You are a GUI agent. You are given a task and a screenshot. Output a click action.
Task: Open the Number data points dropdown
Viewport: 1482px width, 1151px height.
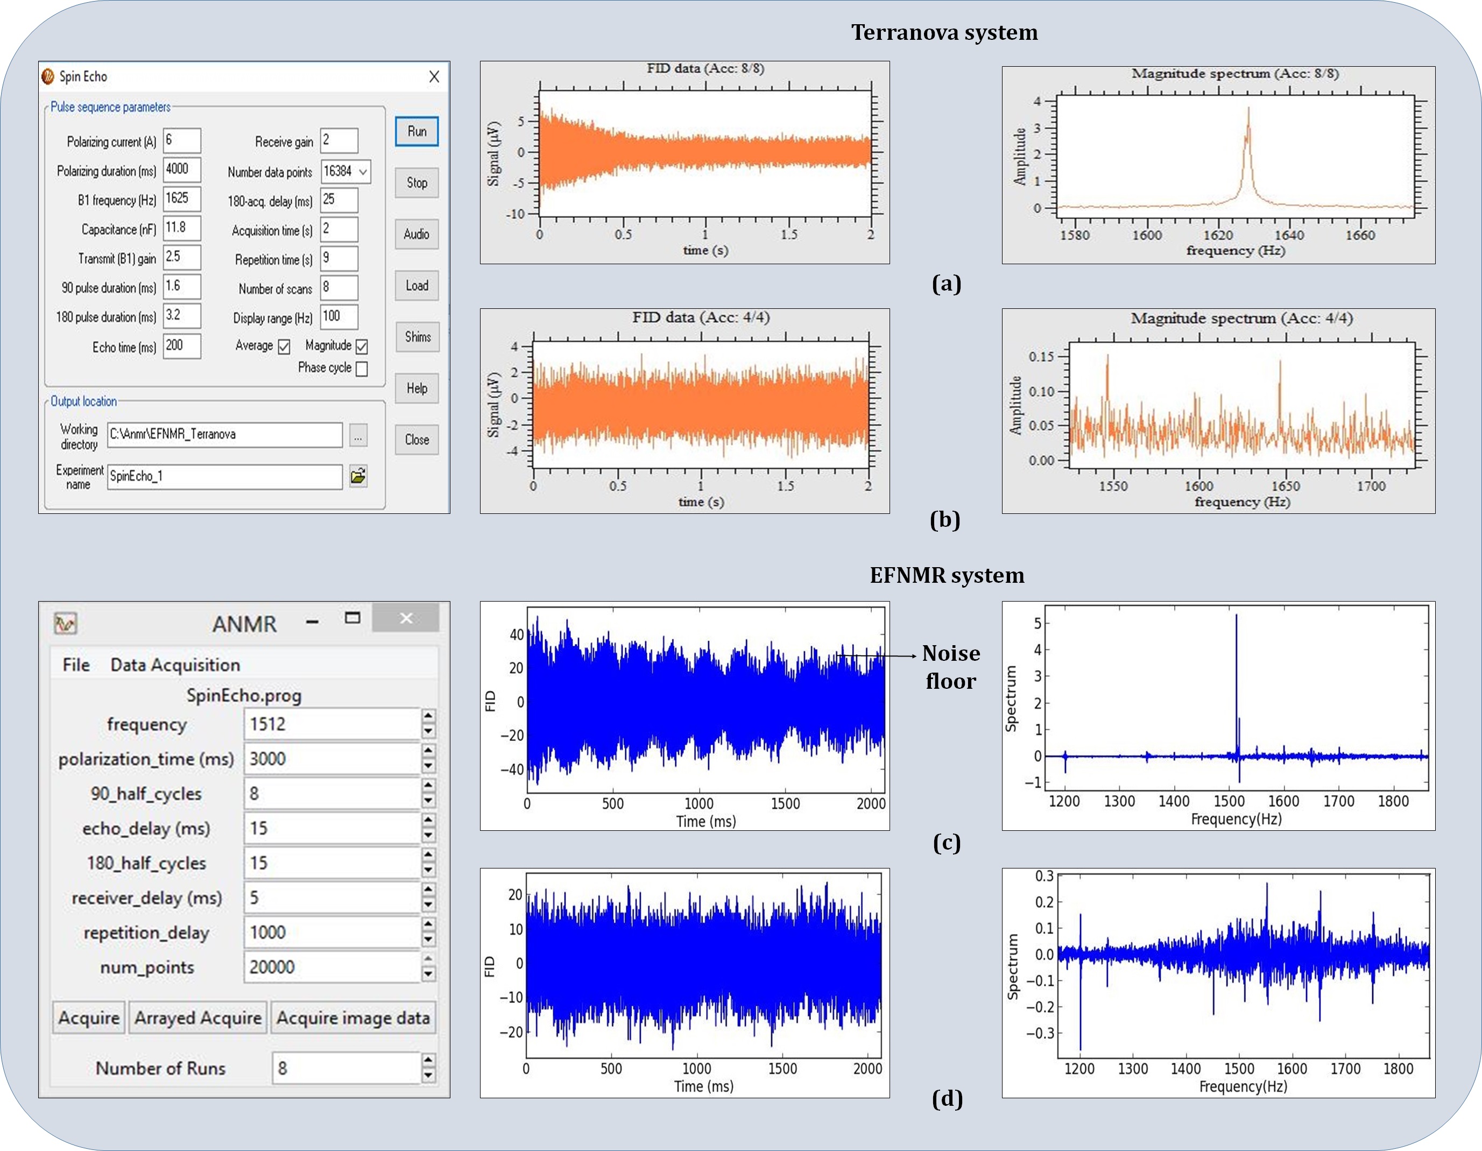tap(363, 172)
